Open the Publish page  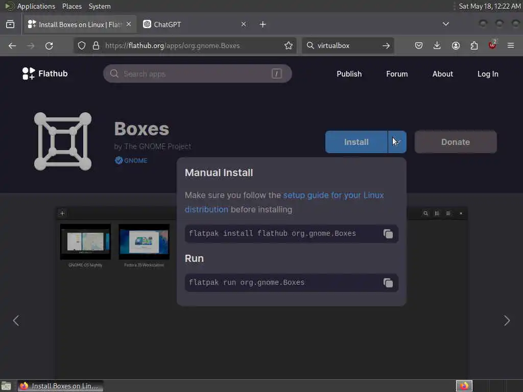[349, 74]
